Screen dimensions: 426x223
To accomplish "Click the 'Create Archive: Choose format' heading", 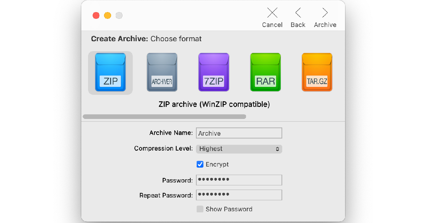I will click(x=146, y=39).
